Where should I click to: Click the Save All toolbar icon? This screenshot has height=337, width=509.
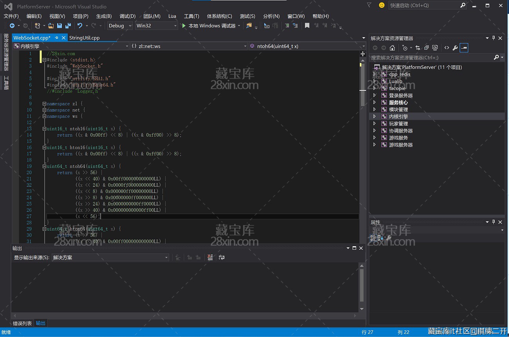[68, 26]
